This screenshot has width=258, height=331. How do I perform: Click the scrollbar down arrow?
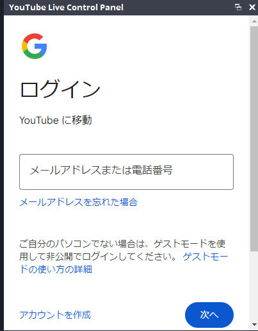click(254, 325)
